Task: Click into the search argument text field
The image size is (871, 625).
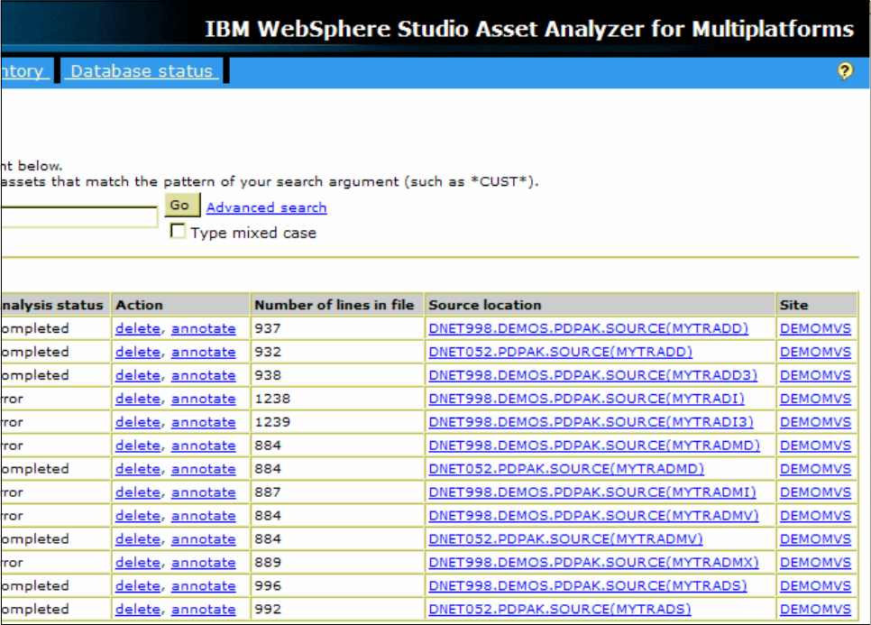Action: click(78, 217)
